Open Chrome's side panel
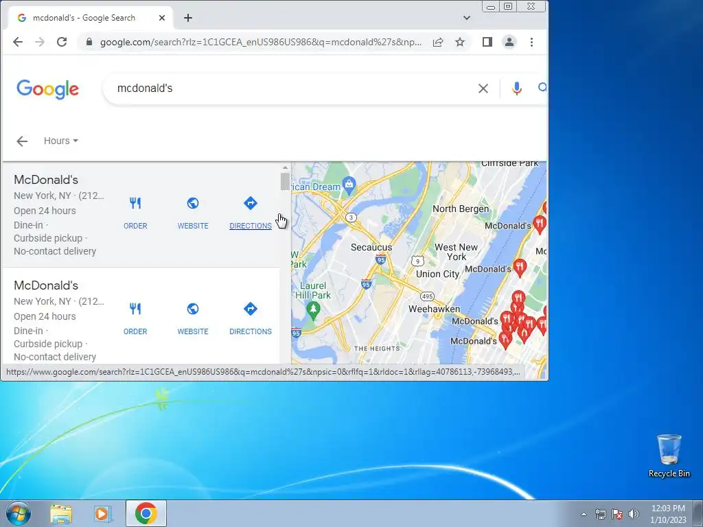This screenshot has height=527, width=703. (x=487, y=42)
